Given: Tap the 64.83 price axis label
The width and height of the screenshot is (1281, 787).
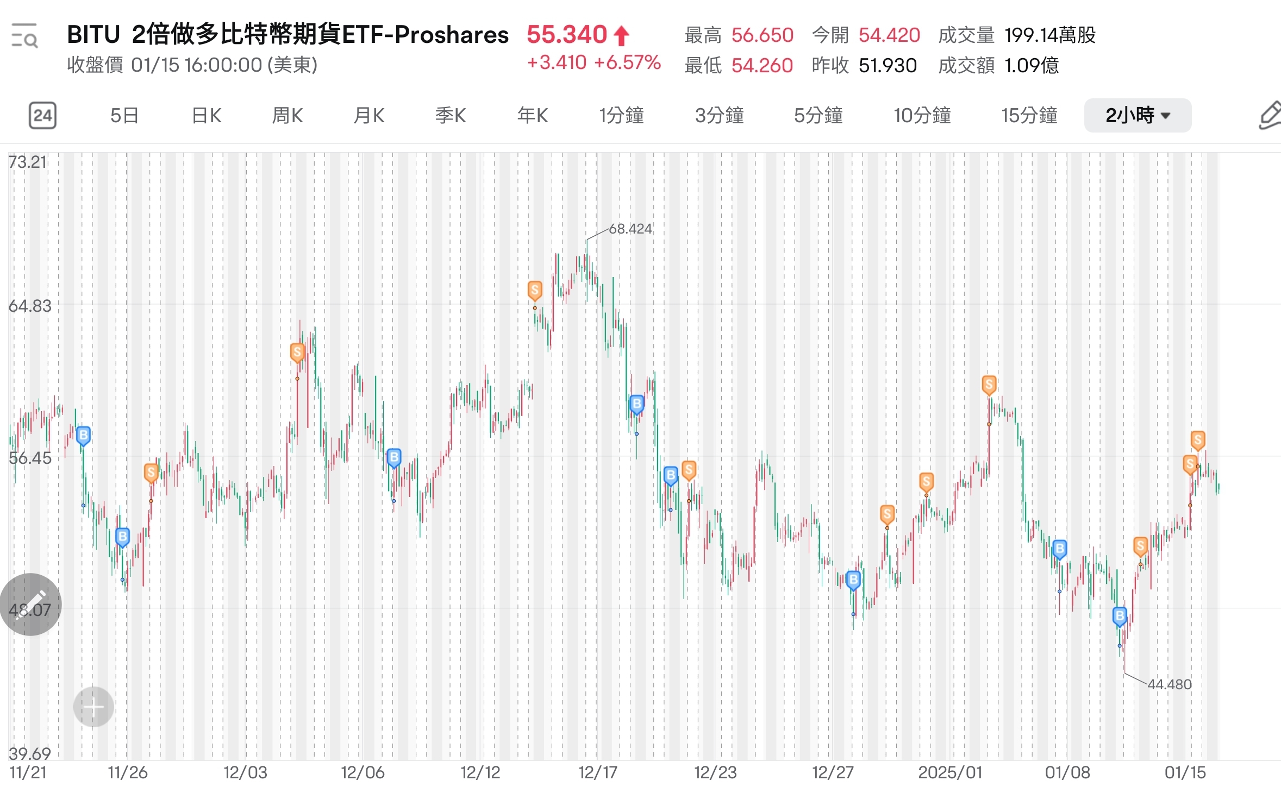Looking at the screenshot, I should pos(30,306).
